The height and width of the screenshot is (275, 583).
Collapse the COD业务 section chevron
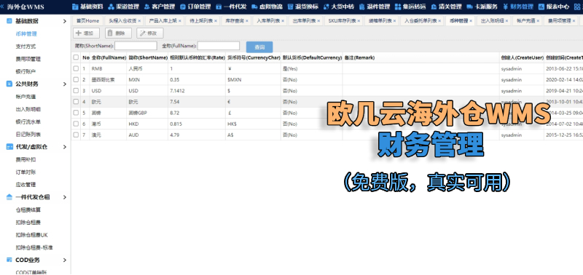pyautogui.click(x=65, y=260)
